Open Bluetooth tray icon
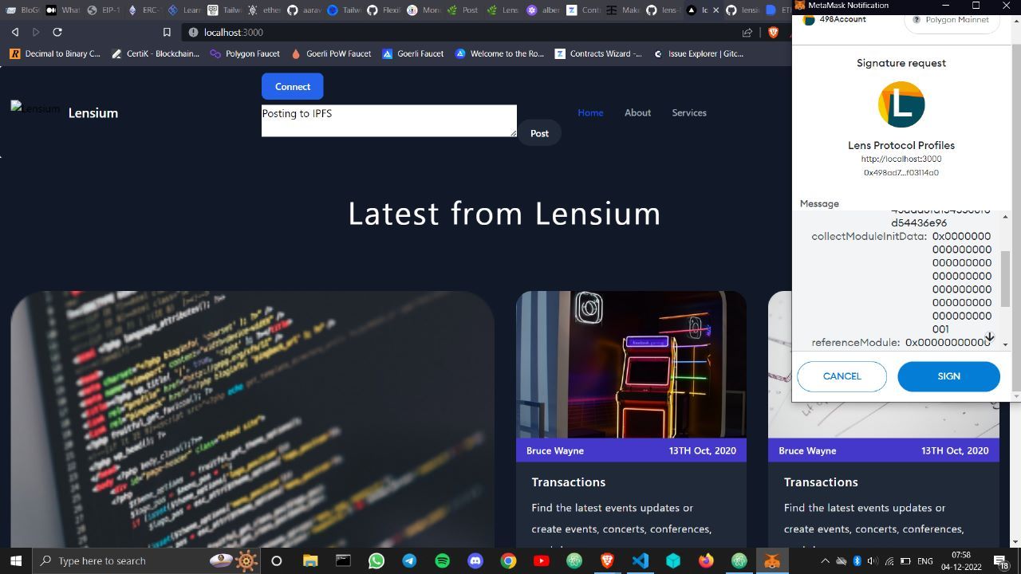The width and height of the screenshot is (1021, 574). [857, 560]
